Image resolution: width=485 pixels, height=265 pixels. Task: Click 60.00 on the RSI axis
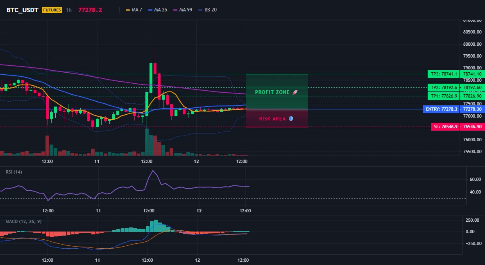tap(476, 179)
